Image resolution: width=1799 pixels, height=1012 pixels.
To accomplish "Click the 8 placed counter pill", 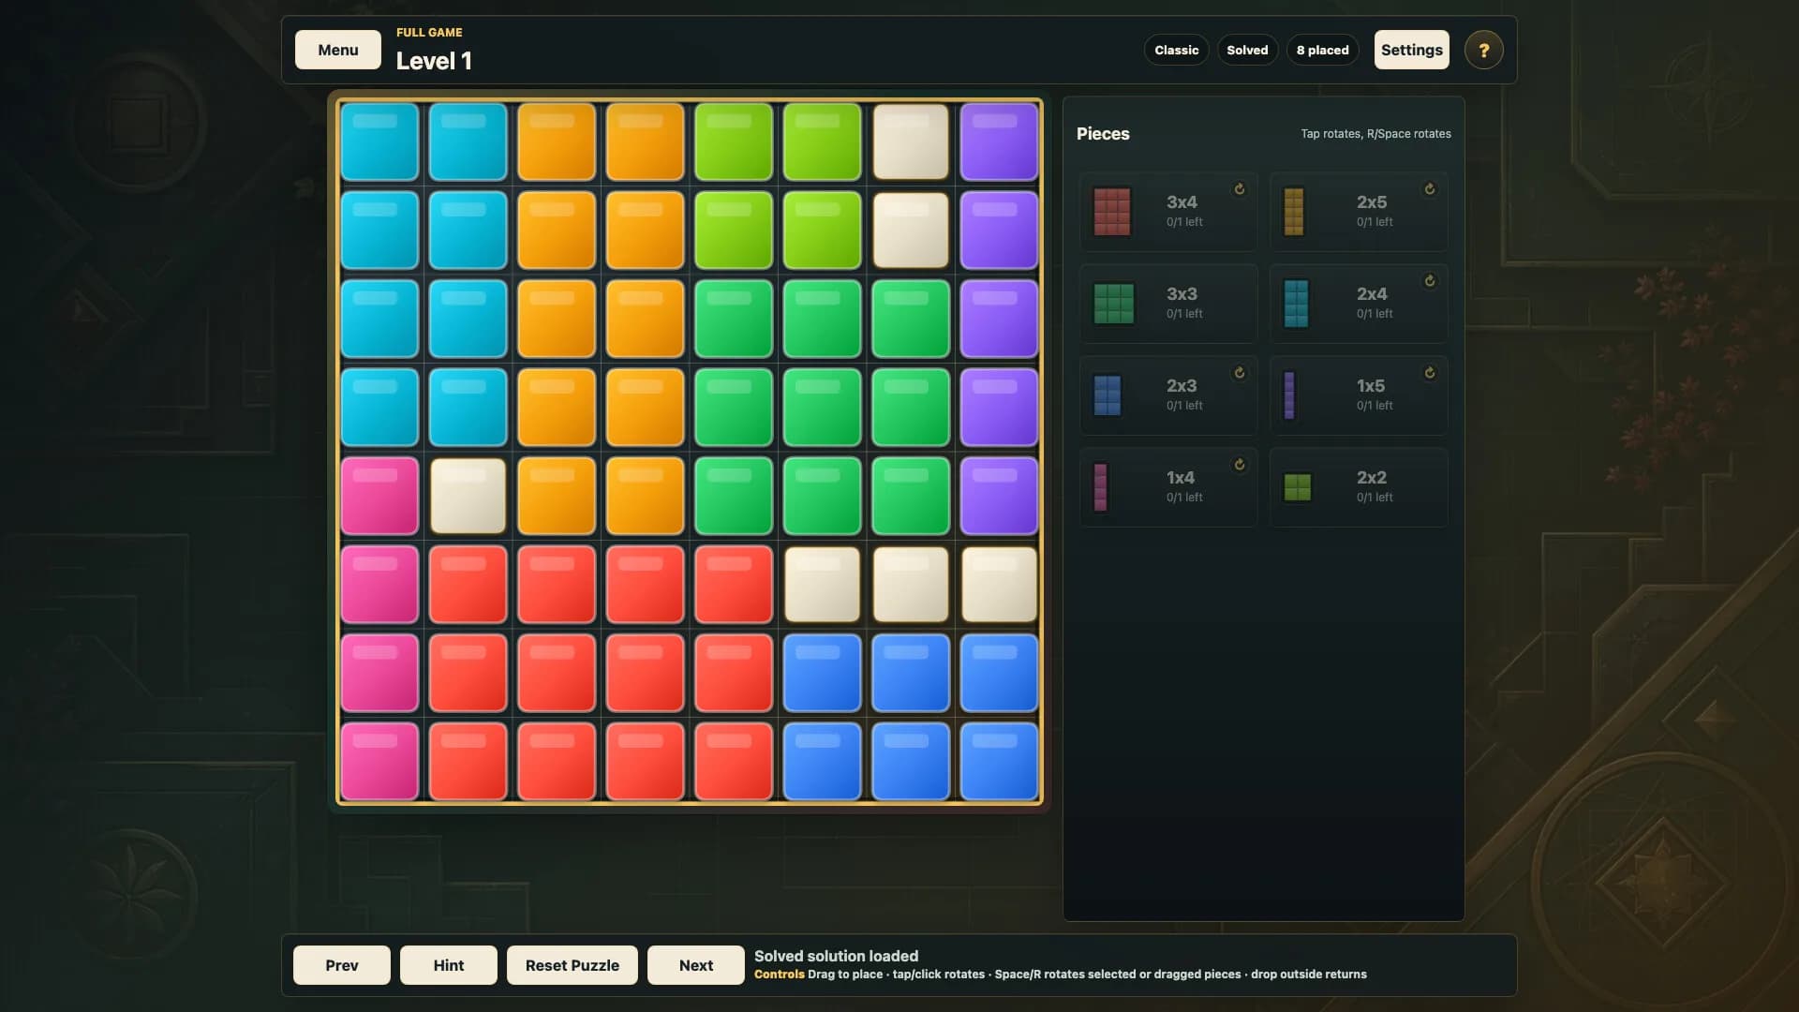I will tap(1323, 50).
